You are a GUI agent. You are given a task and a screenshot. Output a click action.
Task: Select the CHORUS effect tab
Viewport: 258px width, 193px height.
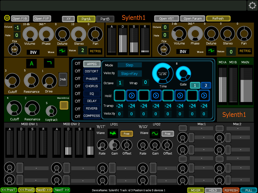pyautogui.click(x=92, y=86)
